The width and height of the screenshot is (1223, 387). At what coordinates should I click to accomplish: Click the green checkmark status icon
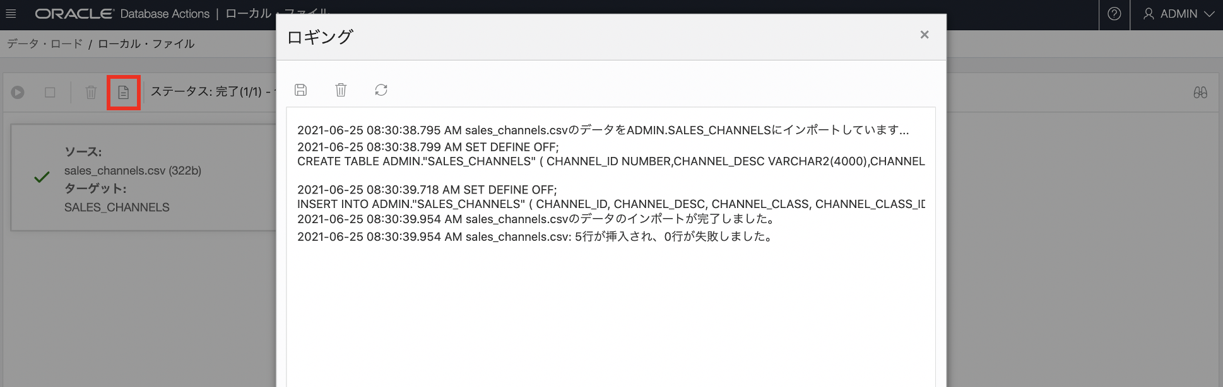click(x=42, y=178)
